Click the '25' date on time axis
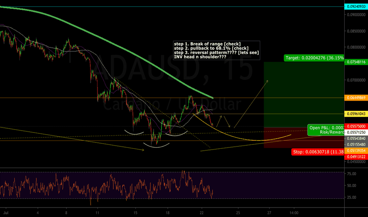The height and width of the screenshot is (217, 368). [238, 213]
